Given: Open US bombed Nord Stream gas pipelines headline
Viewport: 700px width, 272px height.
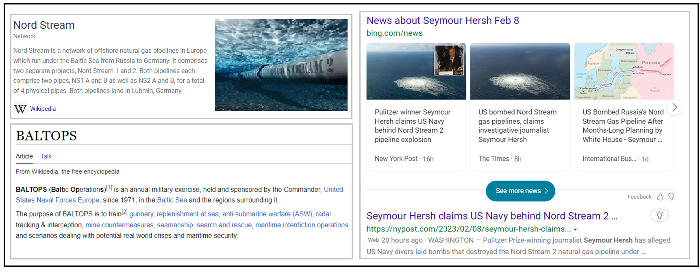Looking at the screenshot, I should pos(517,126).
